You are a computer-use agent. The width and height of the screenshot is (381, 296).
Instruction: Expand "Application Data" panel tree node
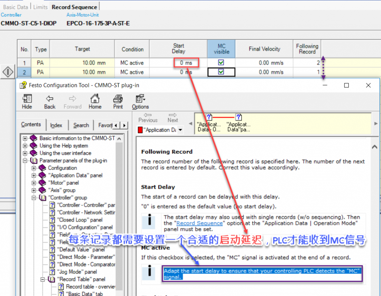coord(34,176)
